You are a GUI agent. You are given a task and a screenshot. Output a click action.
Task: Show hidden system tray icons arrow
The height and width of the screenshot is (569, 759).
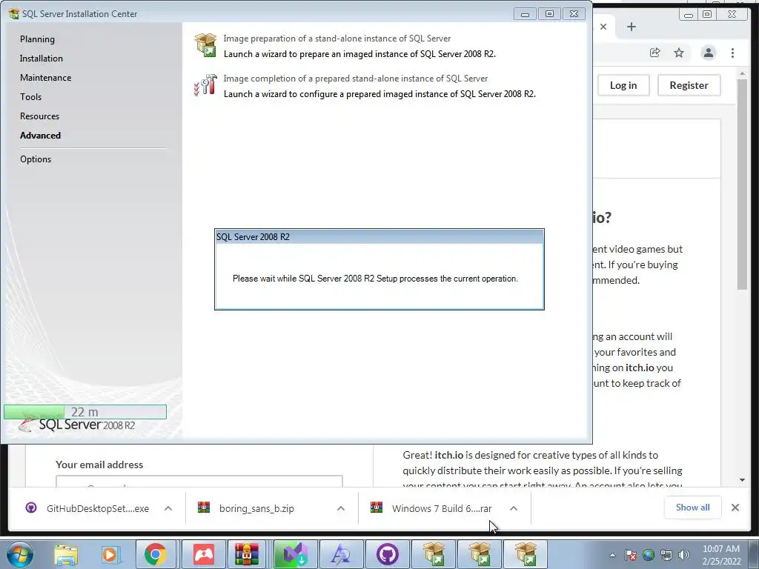coord(612,556)
